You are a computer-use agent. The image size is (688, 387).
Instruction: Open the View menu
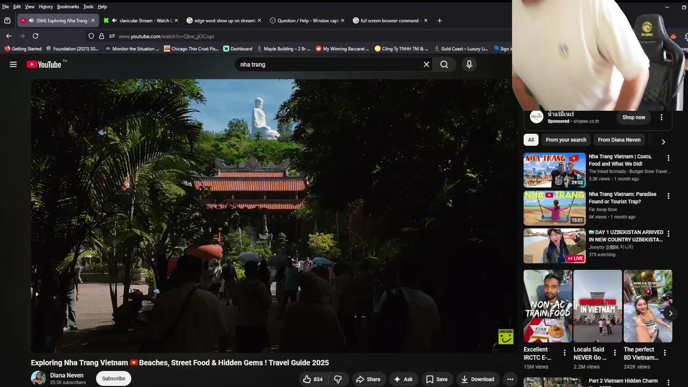[30, 6]
